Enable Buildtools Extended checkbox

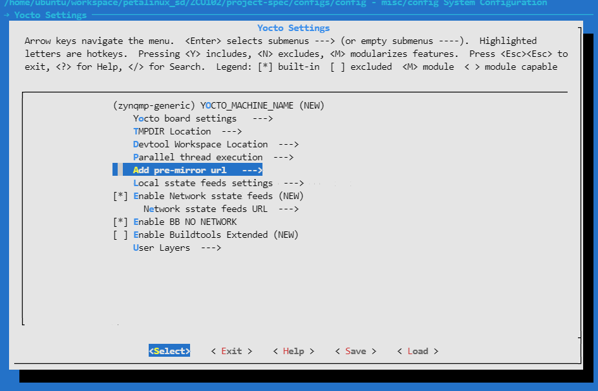120,235
